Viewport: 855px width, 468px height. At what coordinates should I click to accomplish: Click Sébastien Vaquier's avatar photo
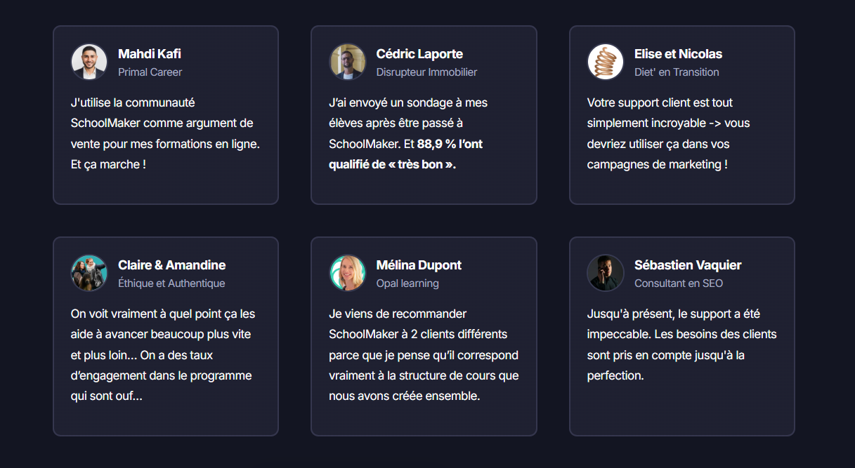point(606,273)
